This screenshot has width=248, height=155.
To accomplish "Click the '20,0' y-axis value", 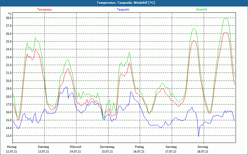I will point(9,81).
